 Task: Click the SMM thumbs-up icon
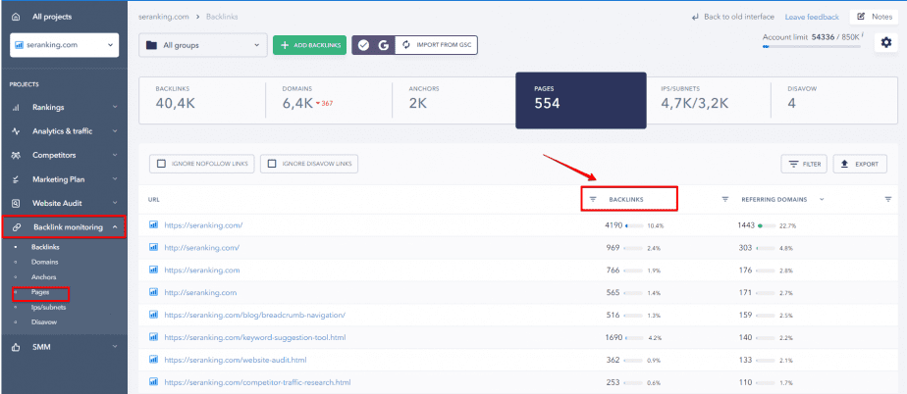click(16, 347)
